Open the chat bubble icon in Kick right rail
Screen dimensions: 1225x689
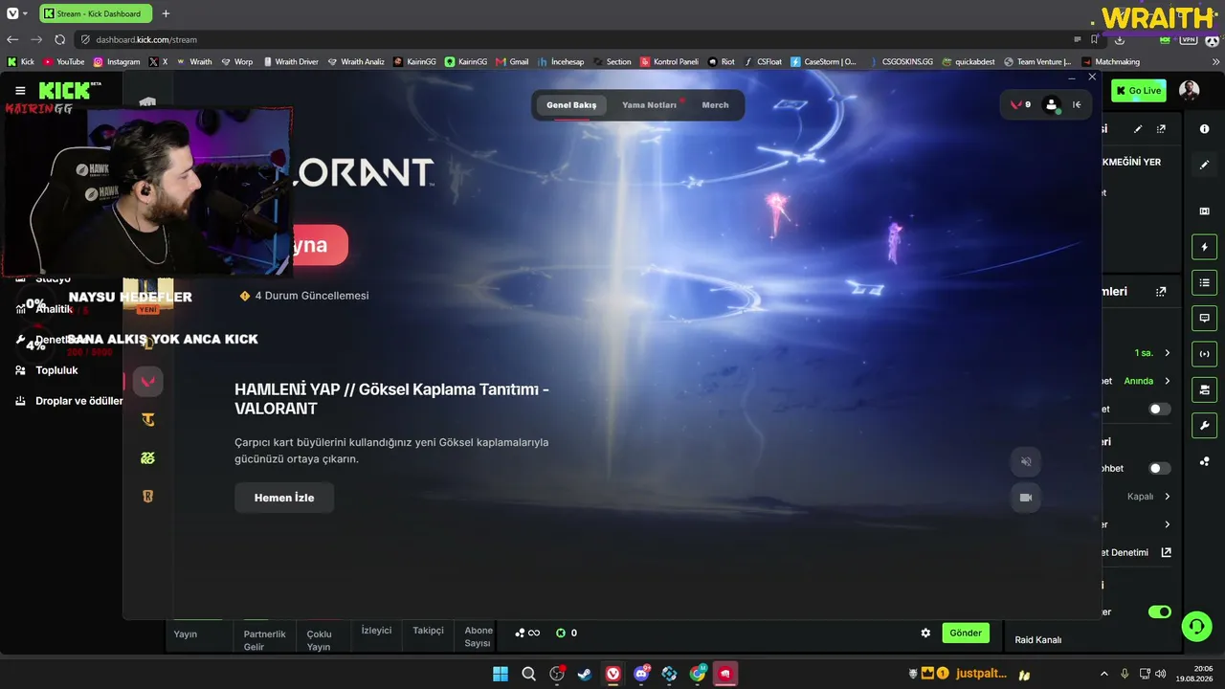coord(1204,318)
